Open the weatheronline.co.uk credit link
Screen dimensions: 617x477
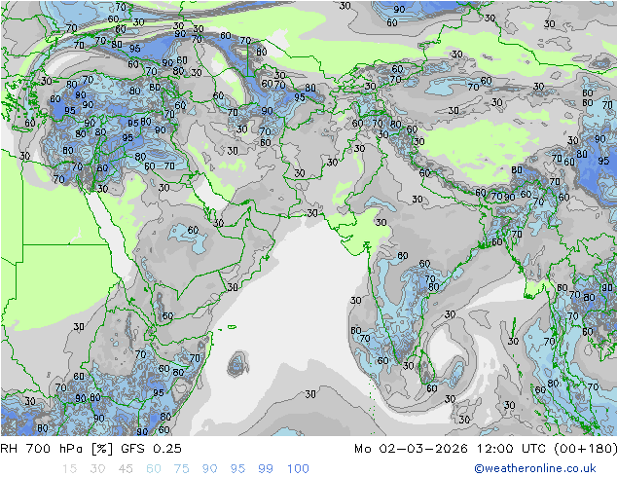tap(535, 468)
